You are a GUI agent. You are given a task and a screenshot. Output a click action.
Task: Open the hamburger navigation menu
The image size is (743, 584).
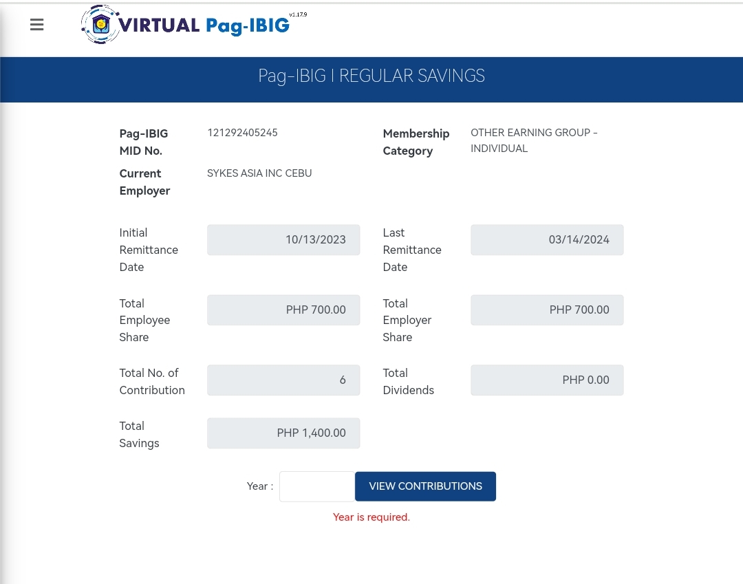click(x=37, y=25)
